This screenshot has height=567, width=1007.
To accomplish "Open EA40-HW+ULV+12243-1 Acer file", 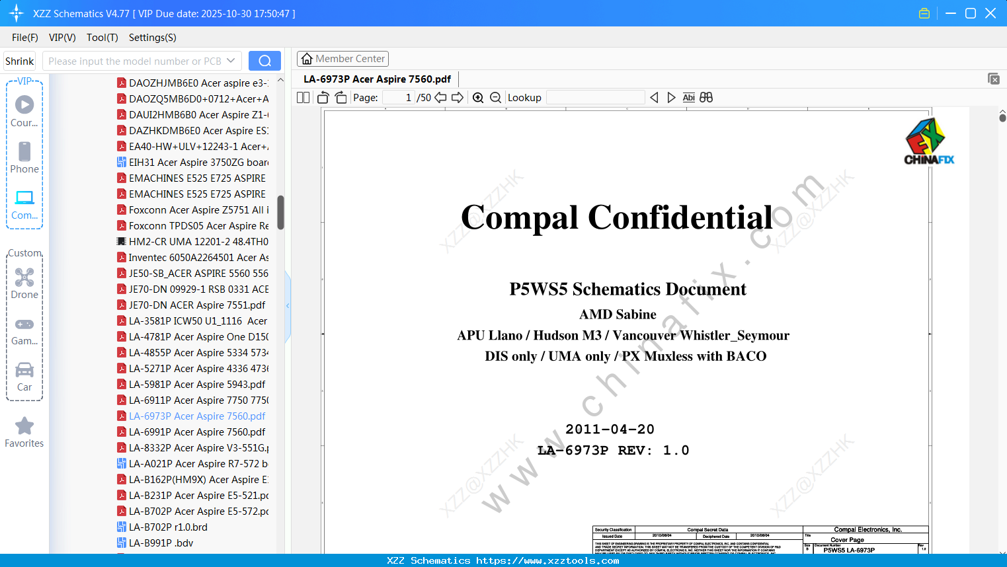I will [193, 147].
